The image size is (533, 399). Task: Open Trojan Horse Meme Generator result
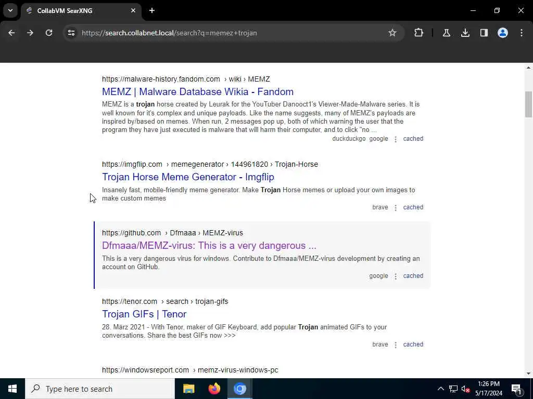(188, 177)
